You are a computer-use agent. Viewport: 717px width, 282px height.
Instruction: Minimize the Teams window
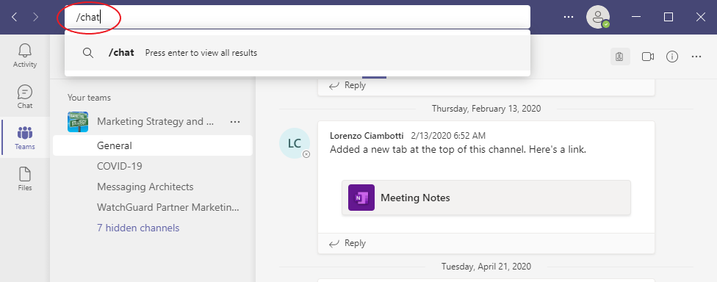click(635, 17)
